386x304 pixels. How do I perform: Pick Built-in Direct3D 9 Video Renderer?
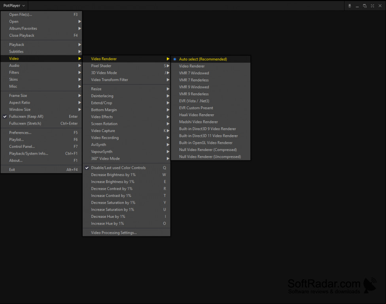(x=211, y=129)
